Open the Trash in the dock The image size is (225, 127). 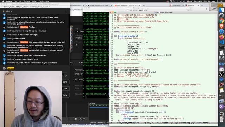pos(221,119)
